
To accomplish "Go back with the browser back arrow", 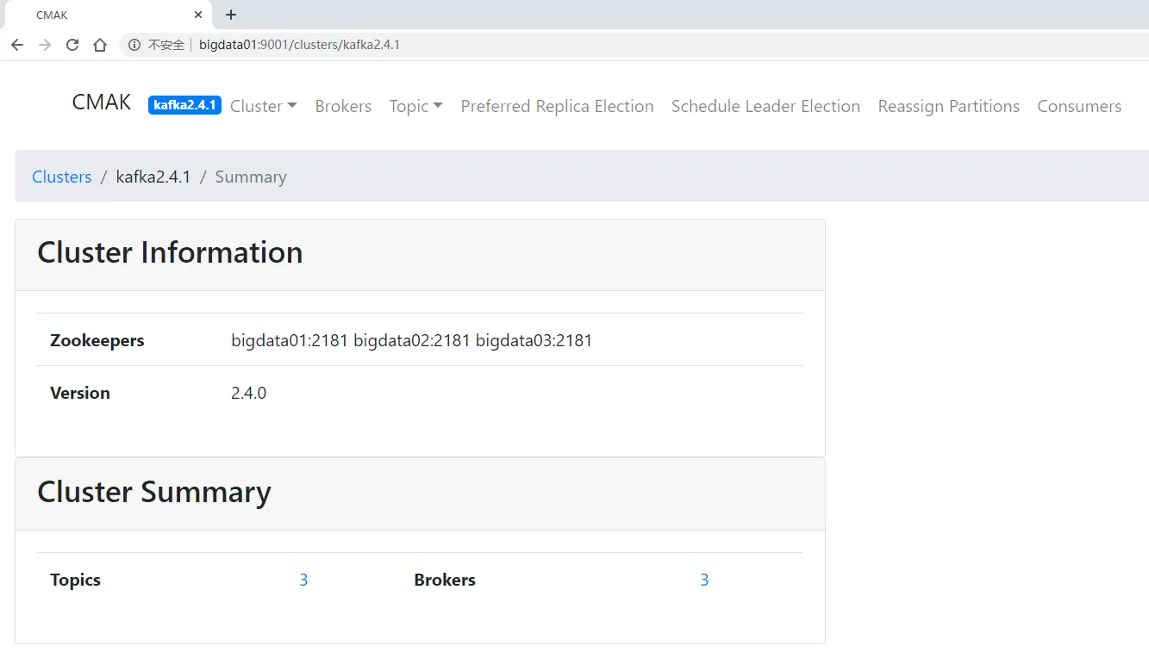I will tap(17, 45).
